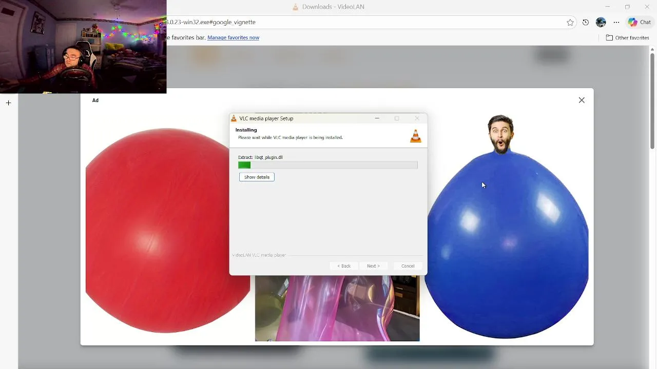Viewport: 657px width, 369px height.
Task: Click the browser address bar URL
Action: coord(211,23)
